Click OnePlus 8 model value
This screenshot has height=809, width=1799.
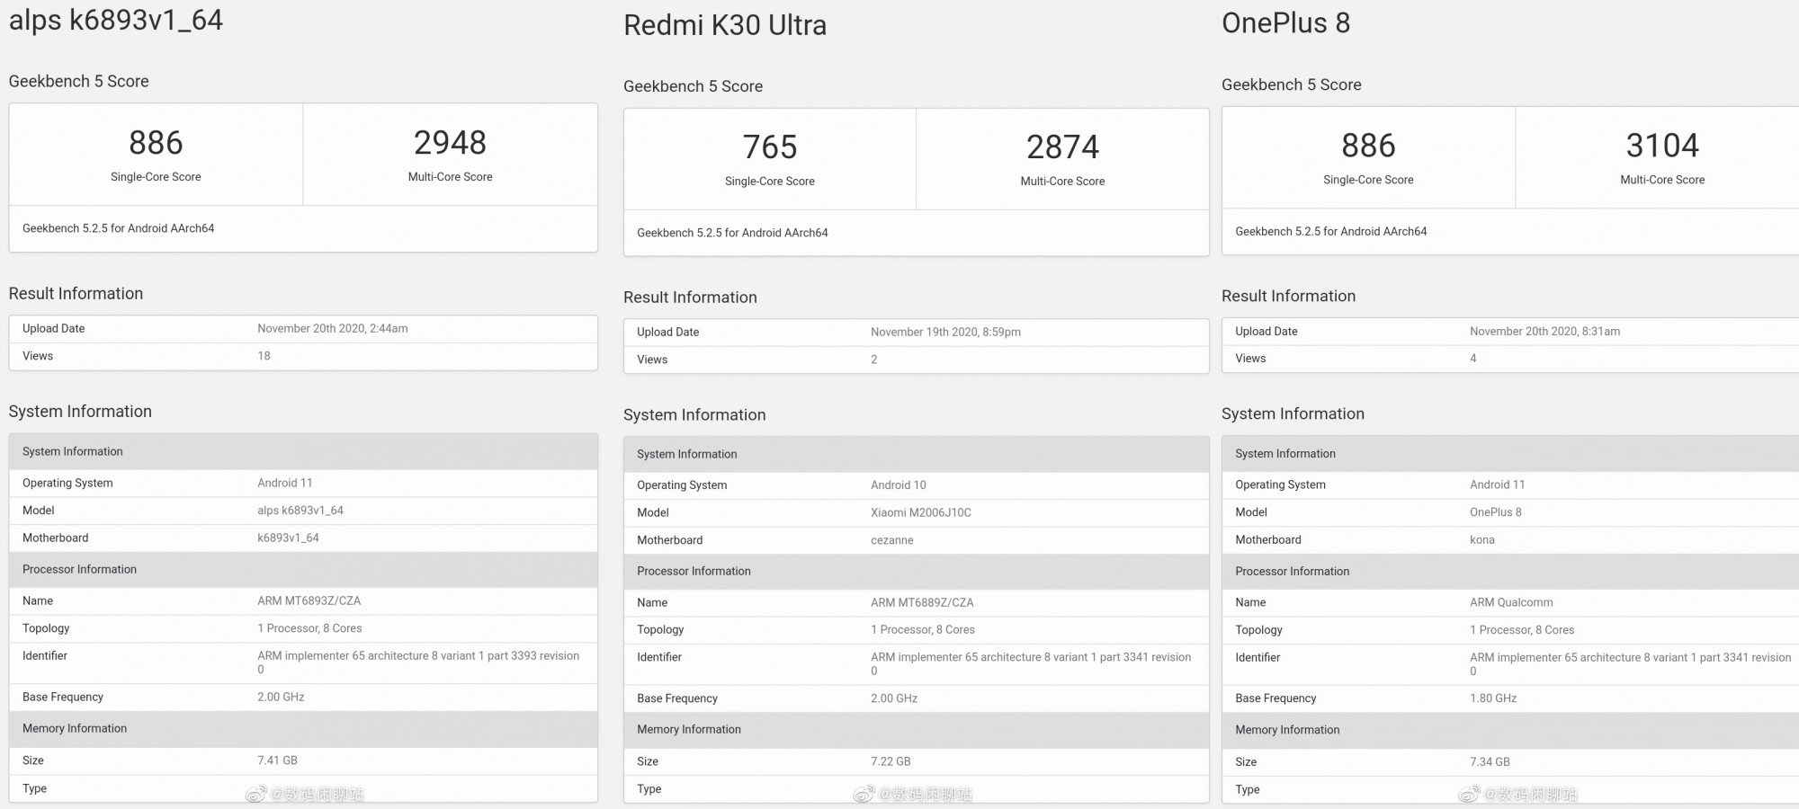click(x=1495, y=512)
